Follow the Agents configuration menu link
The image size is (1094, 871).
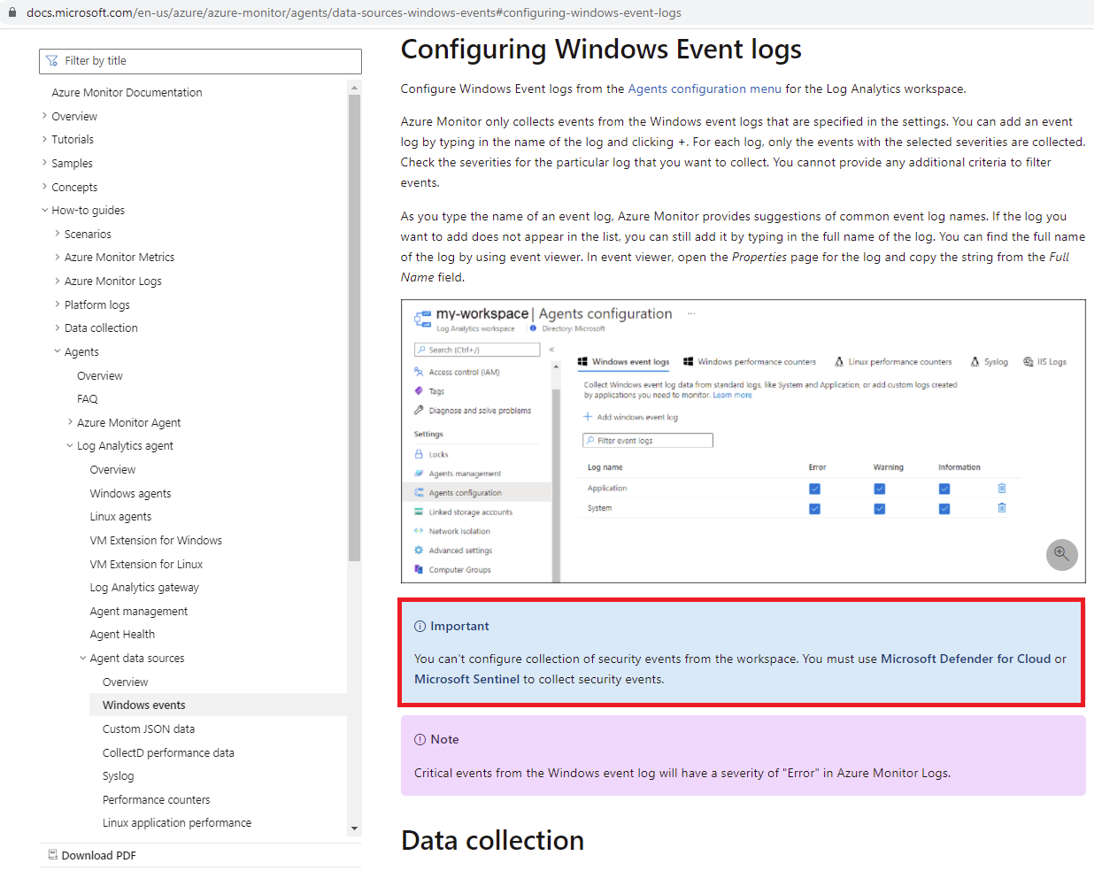coord(705,89)
